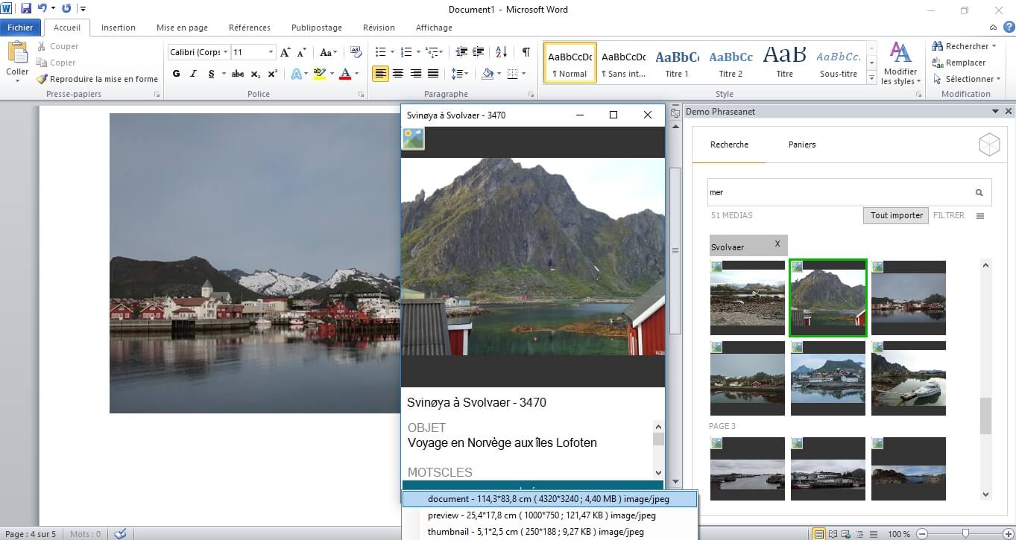Open the Paragraphe dialog launcher
This screenshot has height=540, width=1016.
[531, 95]
